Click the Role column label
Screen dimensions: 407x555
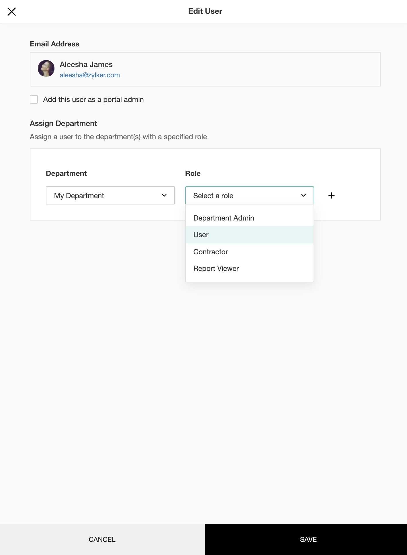click(x=193, y=173)
